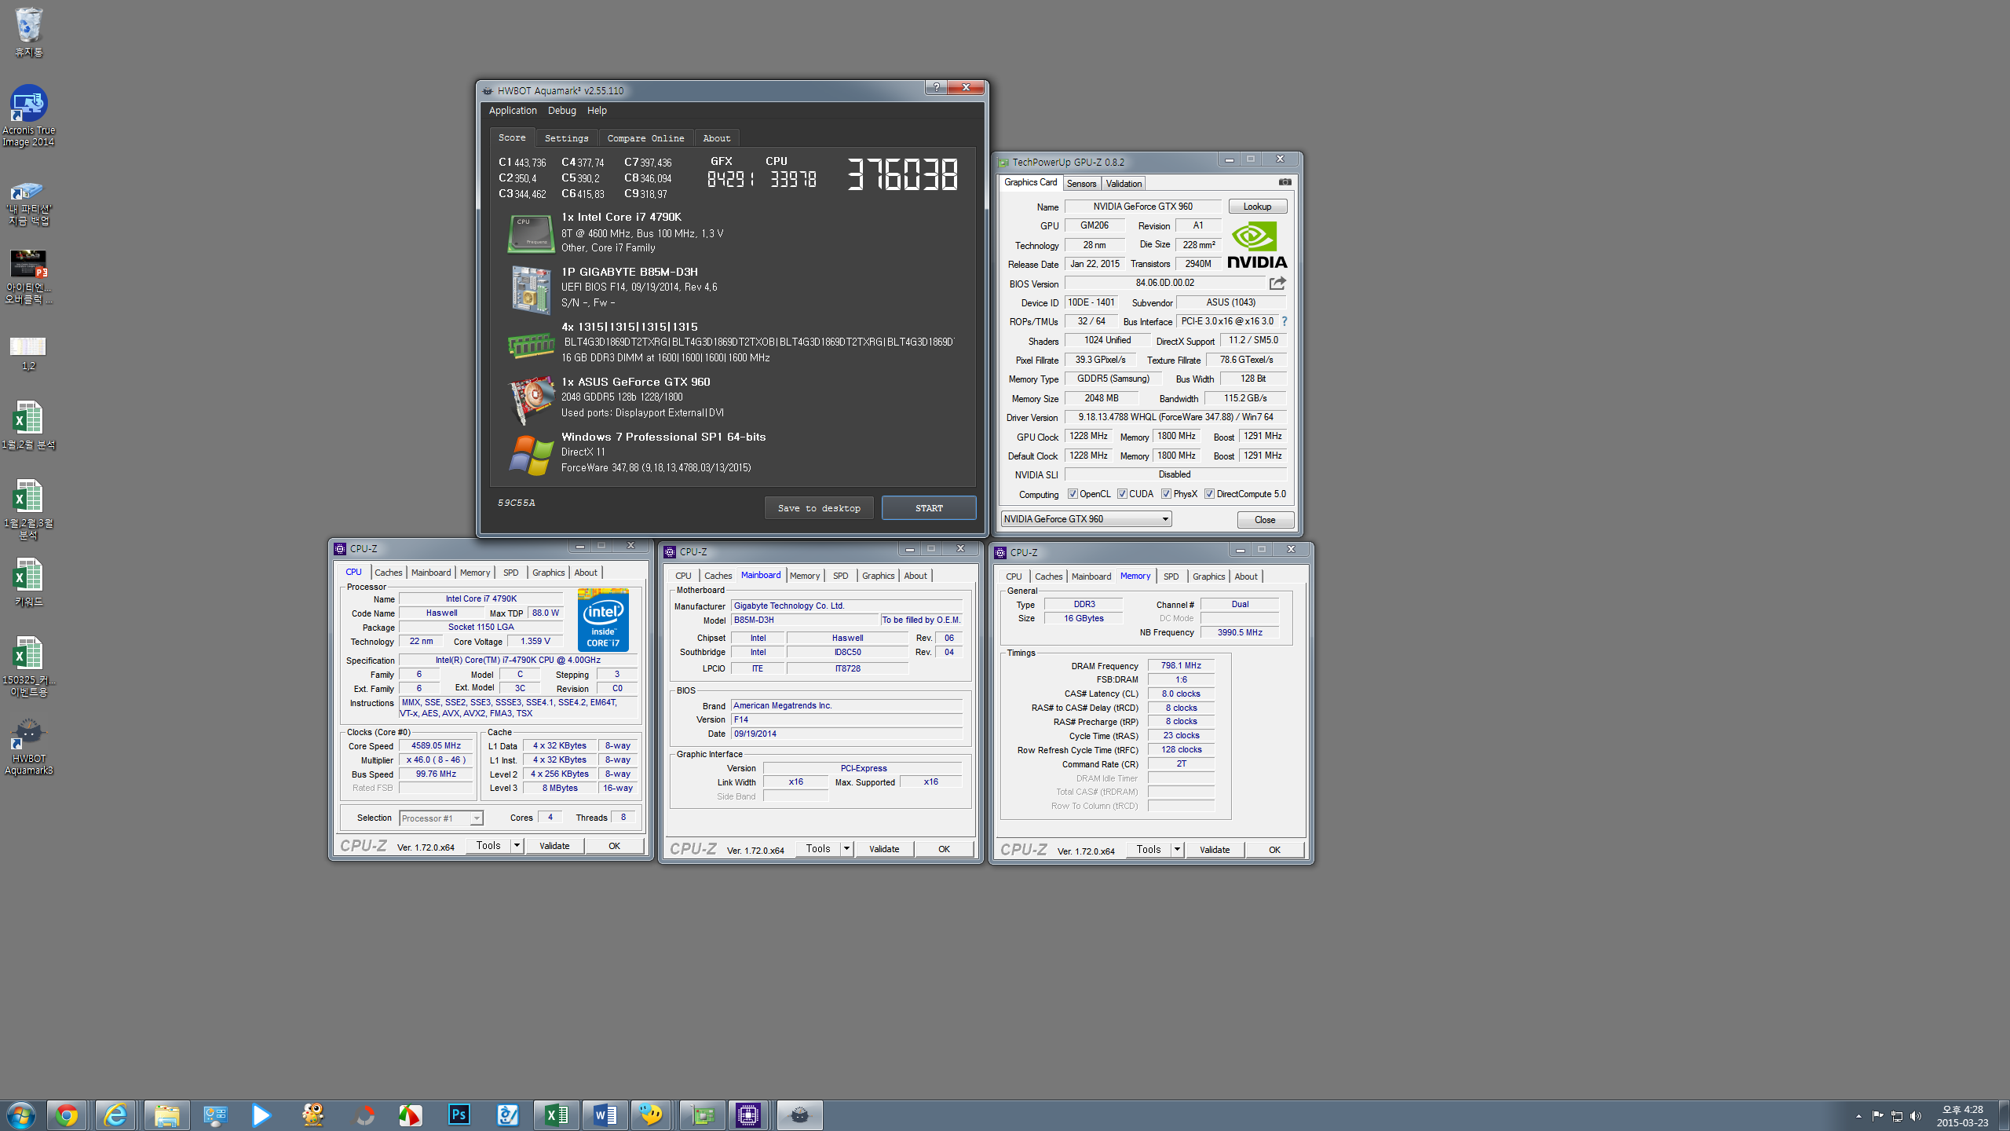Viewport: 2010px width, 1131px height.
Task: Click the Save to desktop button
Action: (819, 508)
